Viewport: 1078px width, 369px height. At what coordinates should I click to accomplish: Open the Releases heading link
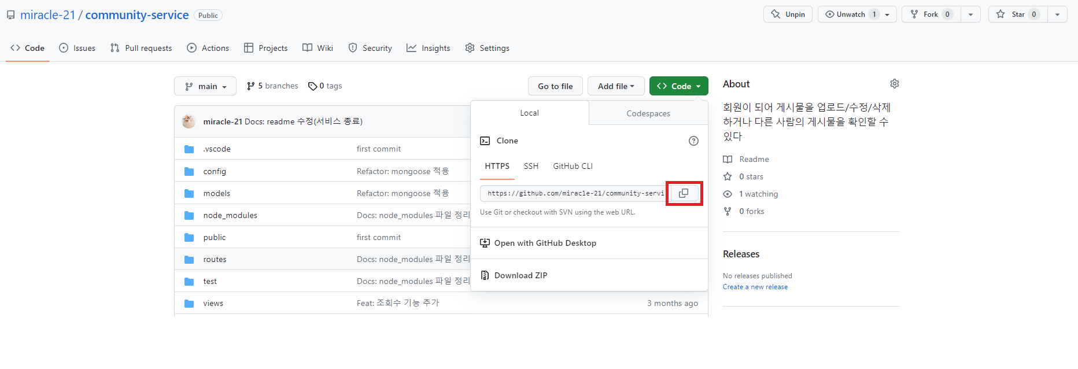pos(741,254)
